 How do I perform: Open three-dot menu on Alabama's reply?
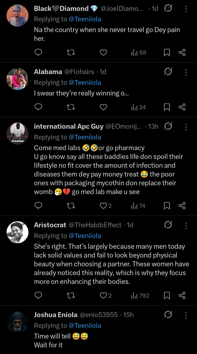click(186, 72)
